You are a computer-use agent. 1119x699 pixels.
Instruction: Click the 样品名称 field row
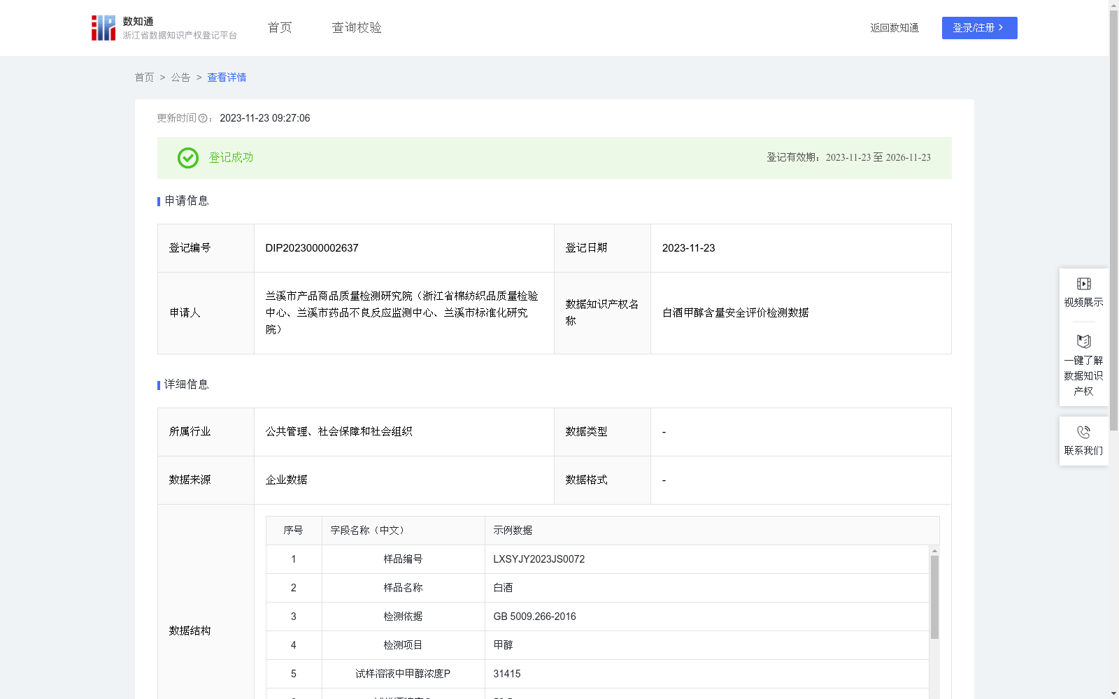pyautogui.click(x=597, y=588)
